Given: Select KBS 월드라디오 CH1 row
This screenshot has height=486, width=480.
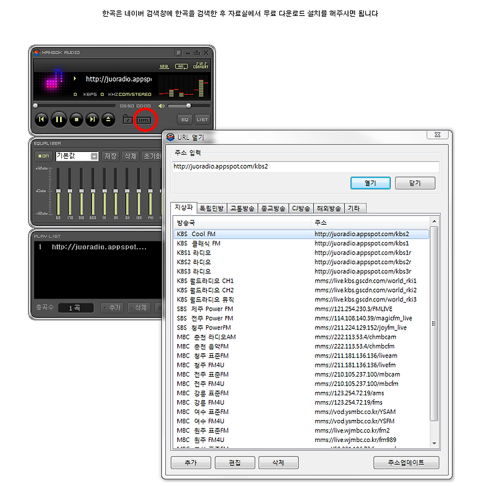Looking at the screenshot, I should click(x=301, y=281).
